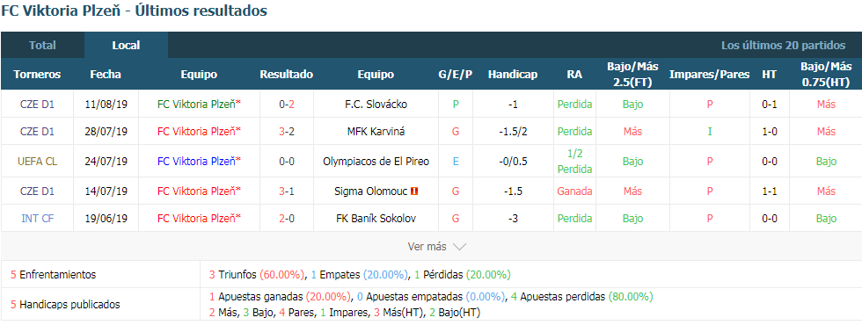Screen dimensions: 862x325
Task: Click the blue FC Viktoria Plzeň link
Action: 199,161
